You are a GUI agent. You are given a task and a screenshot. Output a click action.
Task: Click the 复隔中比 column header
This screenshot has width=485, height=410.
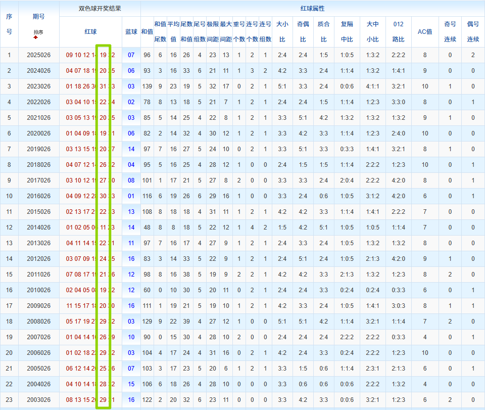point(347,31)
